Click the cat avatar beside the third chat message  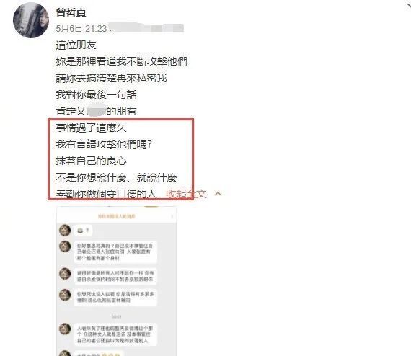coord(65,273)
